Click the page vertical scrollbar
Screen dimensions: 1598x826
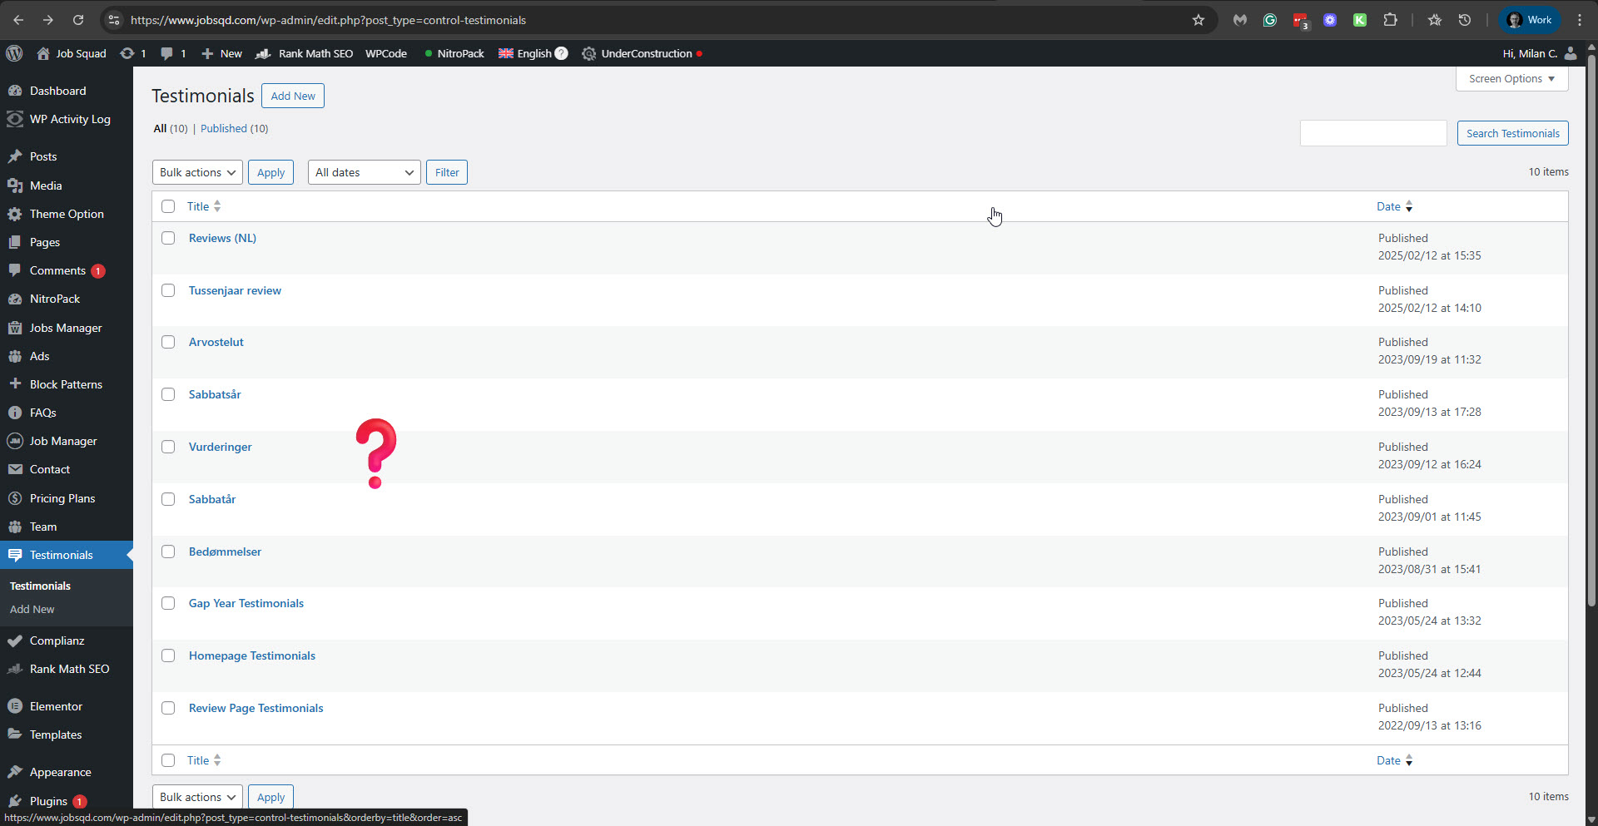click(1591, 333)
